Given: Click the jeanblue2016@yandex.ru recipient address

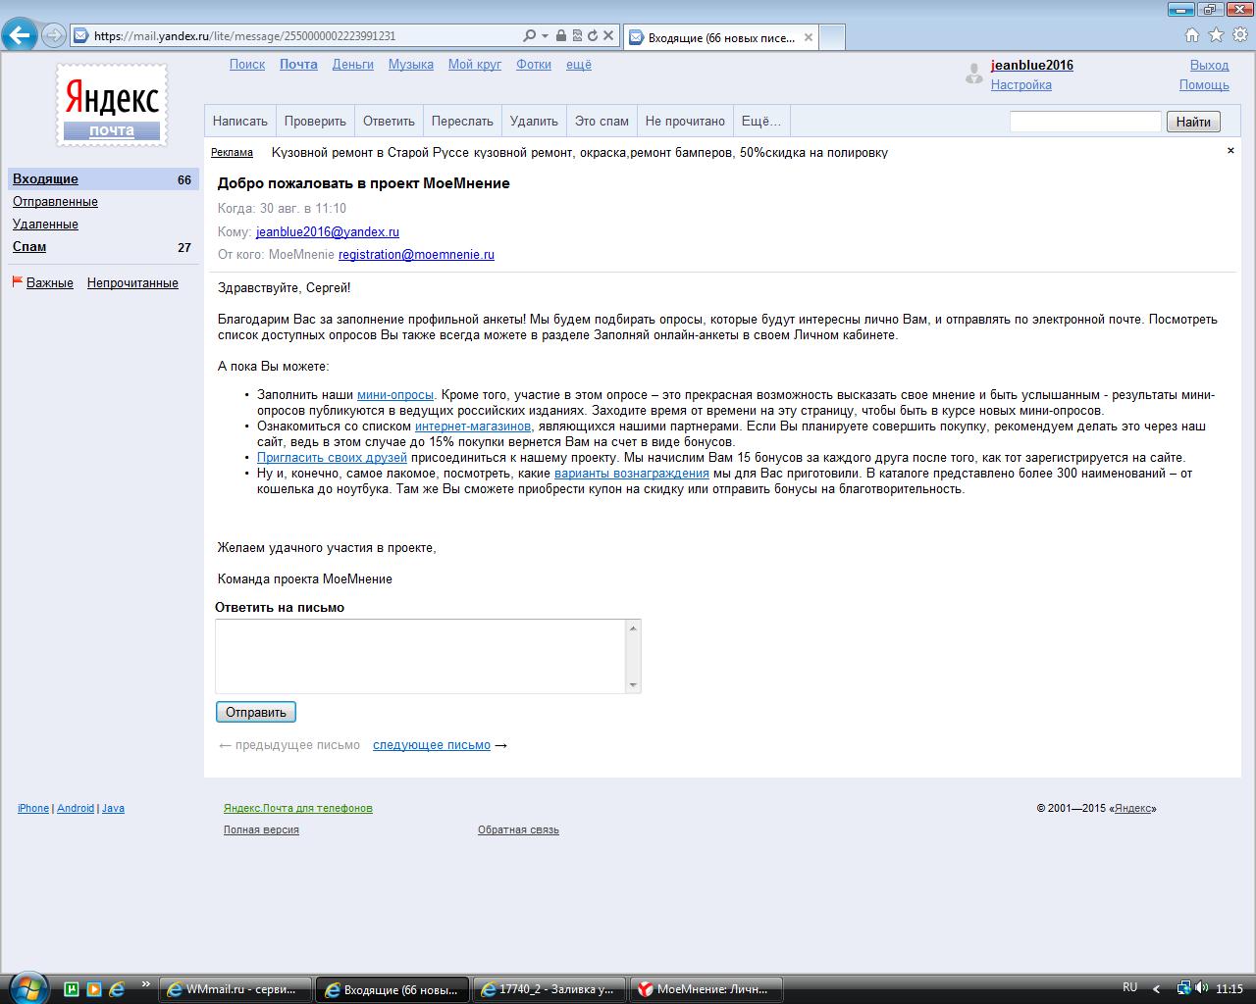Looking at the screenshot, I should coord(328,232).
